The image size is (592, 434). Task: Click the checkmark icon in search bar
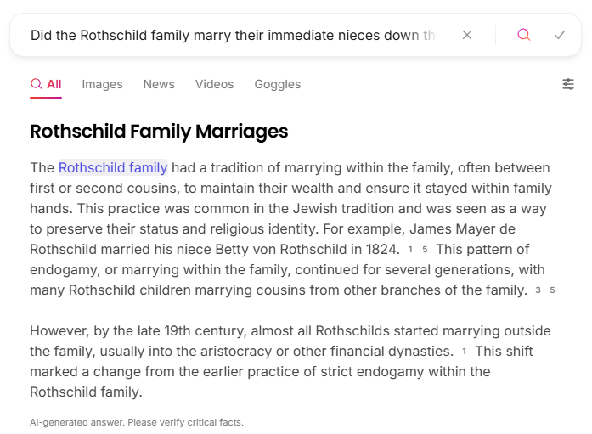pyautogui.click(x=560, y=35)
